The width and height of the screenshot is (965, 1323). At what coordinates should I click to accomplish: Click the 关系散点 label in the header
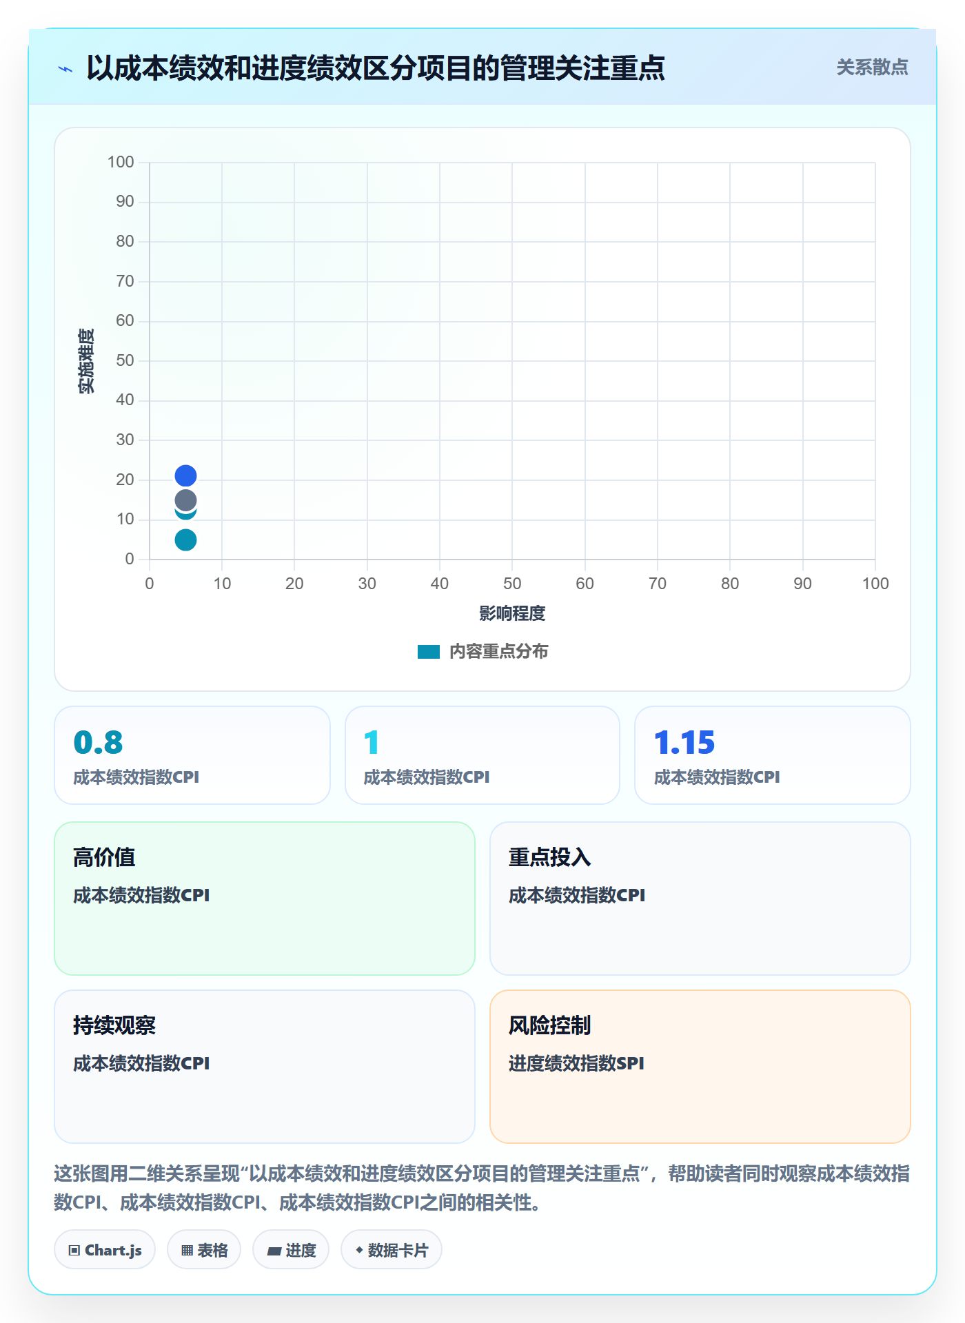[872, 68]
